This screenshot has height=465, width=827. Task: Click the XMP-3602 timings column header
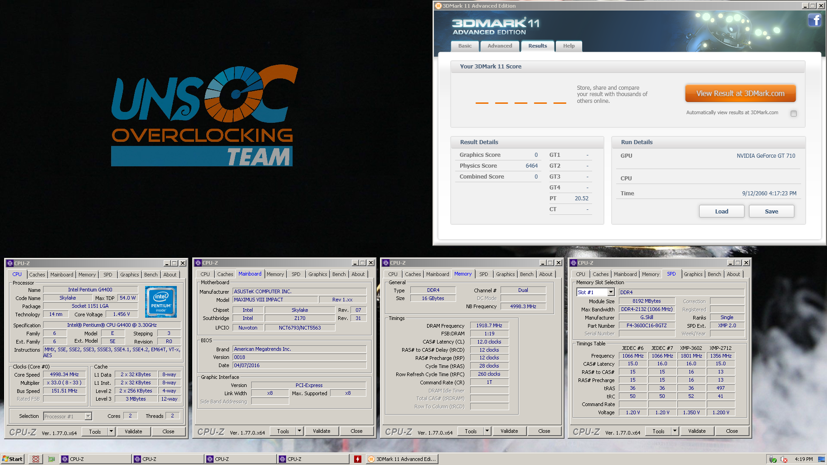(x=691, y=348)
